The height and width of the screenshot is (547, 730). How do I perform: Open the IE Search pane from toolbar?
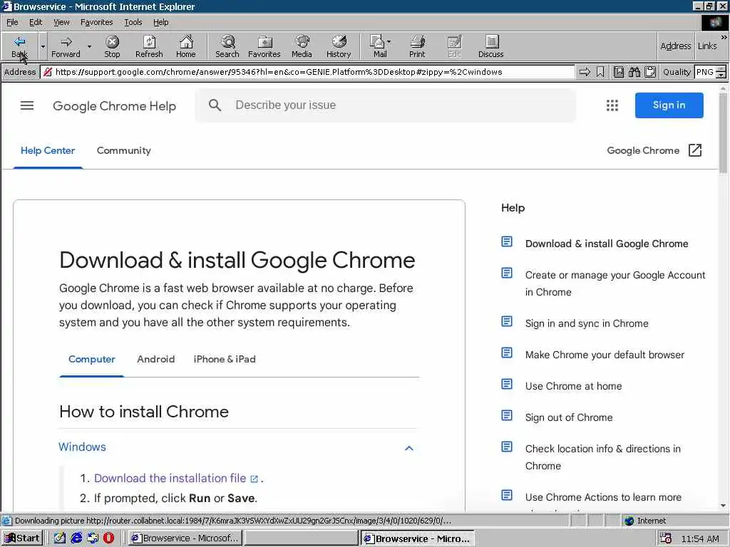[x=227, y=46]
